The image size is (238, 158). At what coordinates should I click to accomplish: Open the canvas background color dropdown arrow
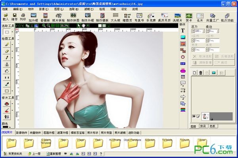[x=108, y=26]
